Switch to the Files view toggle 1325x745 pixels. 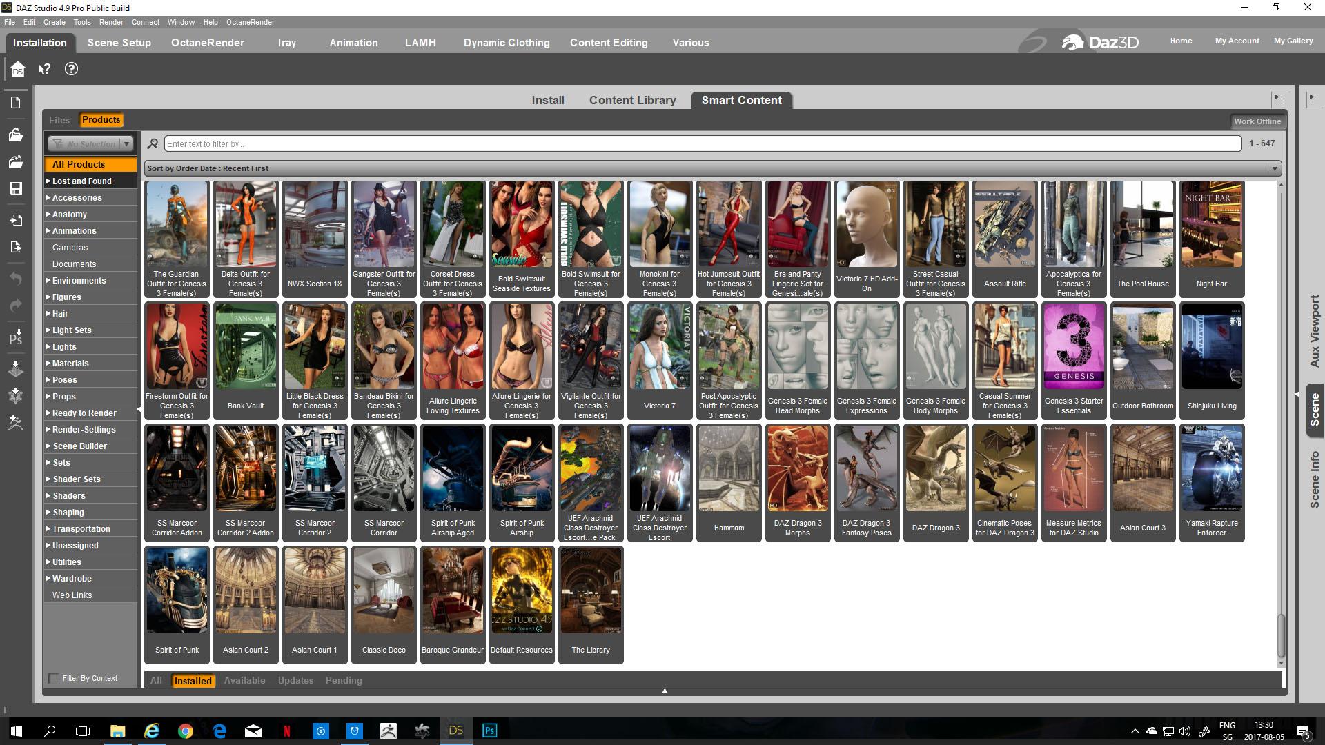(x=59, y=120)
